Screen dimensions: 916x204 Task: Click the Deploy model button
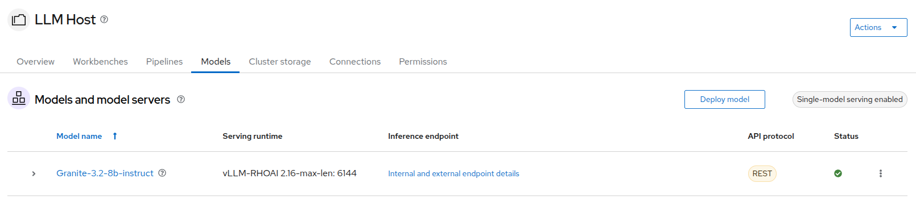[724, 99]
